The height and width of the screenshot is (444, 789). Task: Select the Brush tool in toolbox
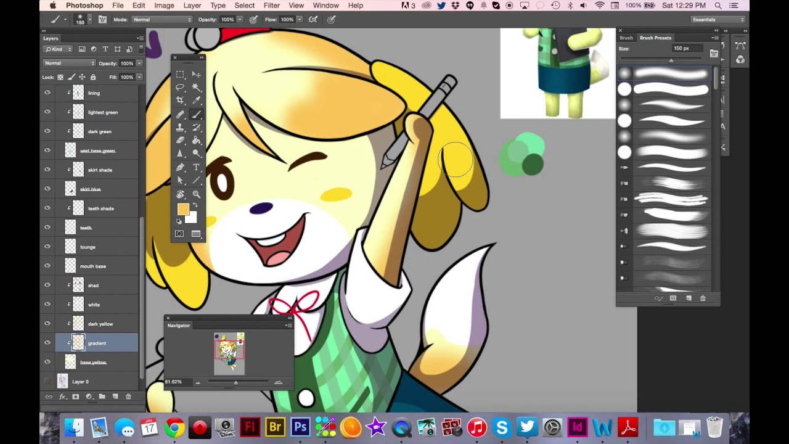pyautogui.click(x=196, y=114)
